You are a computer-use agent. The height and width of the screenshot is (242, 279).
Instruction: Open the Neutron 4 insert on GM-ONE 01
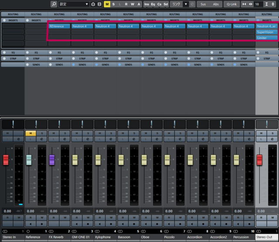(x=82, y=26)
